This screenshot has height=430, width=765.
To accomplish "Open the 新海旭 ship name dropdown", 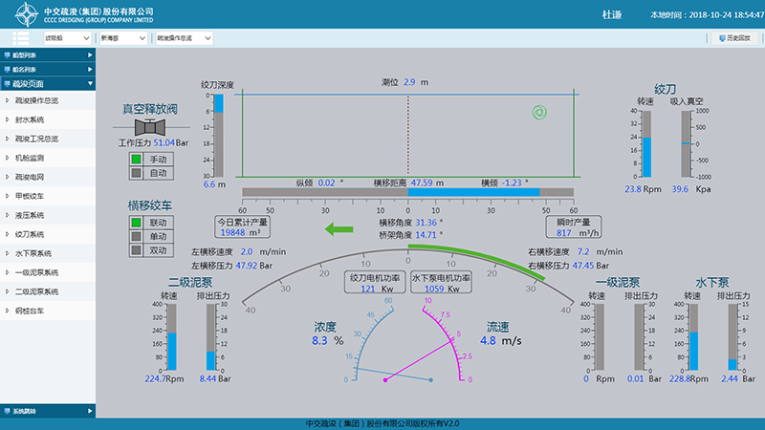I will point(122,38).
